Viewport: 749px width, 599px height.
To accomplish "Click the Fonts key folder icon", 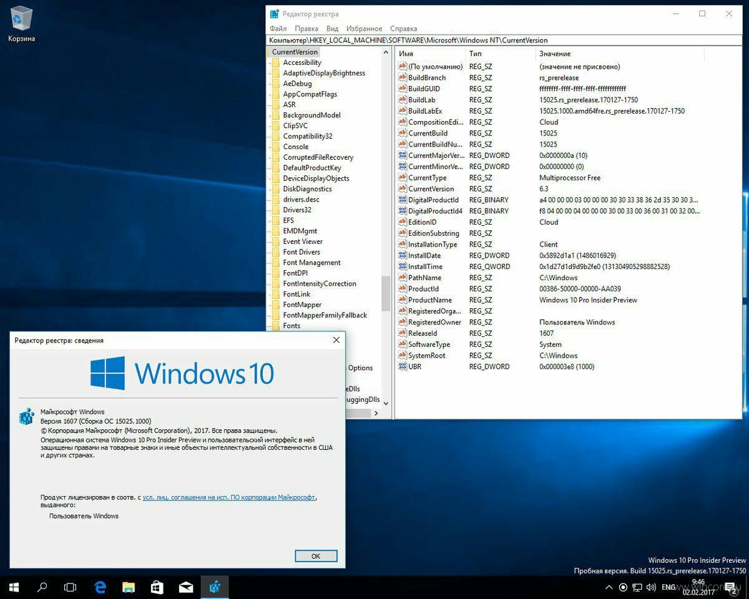I will pyautogui.click(x=275, y=326).
